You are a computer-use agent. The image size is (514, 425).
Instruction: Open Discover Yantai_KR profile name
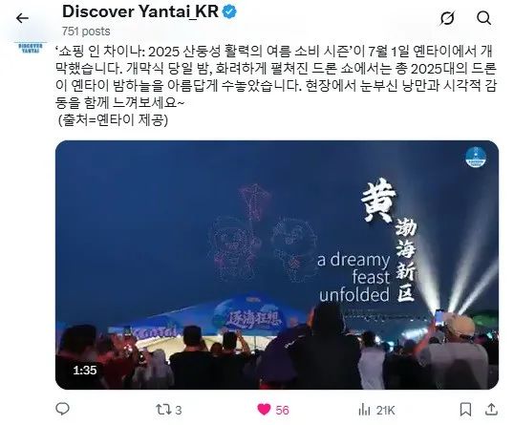[x=140, y=11]
